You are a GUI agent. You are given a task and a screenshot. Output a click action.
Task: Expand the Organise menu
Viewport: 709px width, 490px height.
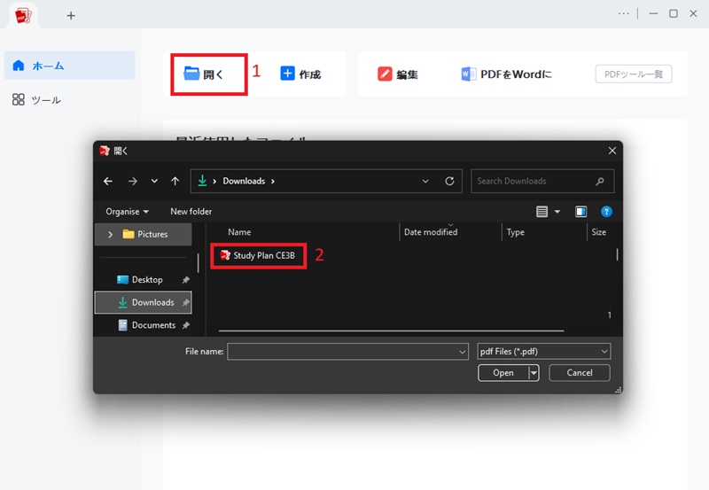click(127, 212)
